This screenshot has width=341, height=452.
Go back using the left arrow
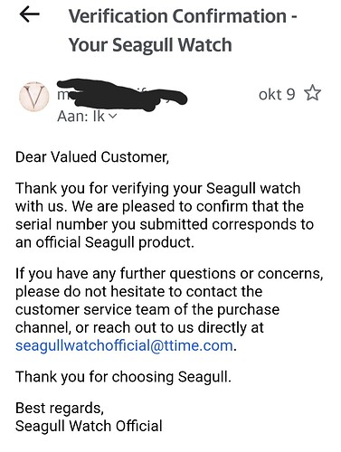point(30,14)
